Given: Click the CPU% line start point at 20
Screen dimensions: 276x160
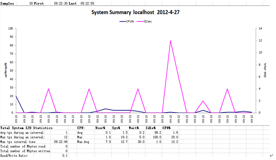Looking at the screenshot, I should coord(16,96).
